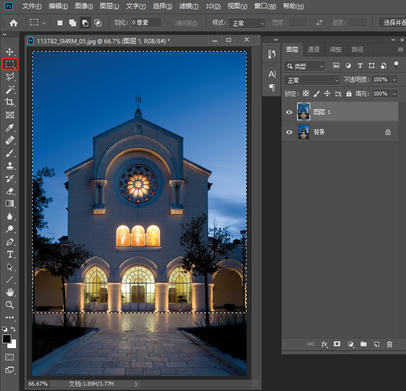Image resolution: width=406 pixels, height=391 pixels.
Task: Select the Polygonal Lasso tool
Action: click(10, 77)
